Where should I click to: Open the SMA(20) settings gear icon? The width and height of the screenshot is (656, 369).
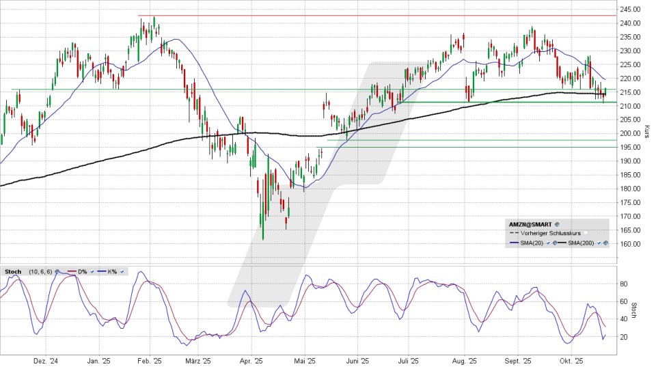[553, 243]
